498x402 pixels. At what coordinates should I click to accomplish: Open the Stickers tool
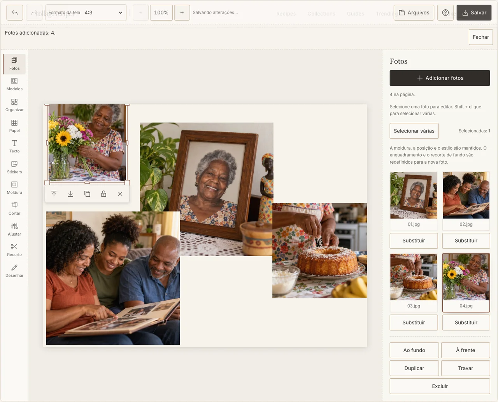pyautogui.click(x=14, y=168)
